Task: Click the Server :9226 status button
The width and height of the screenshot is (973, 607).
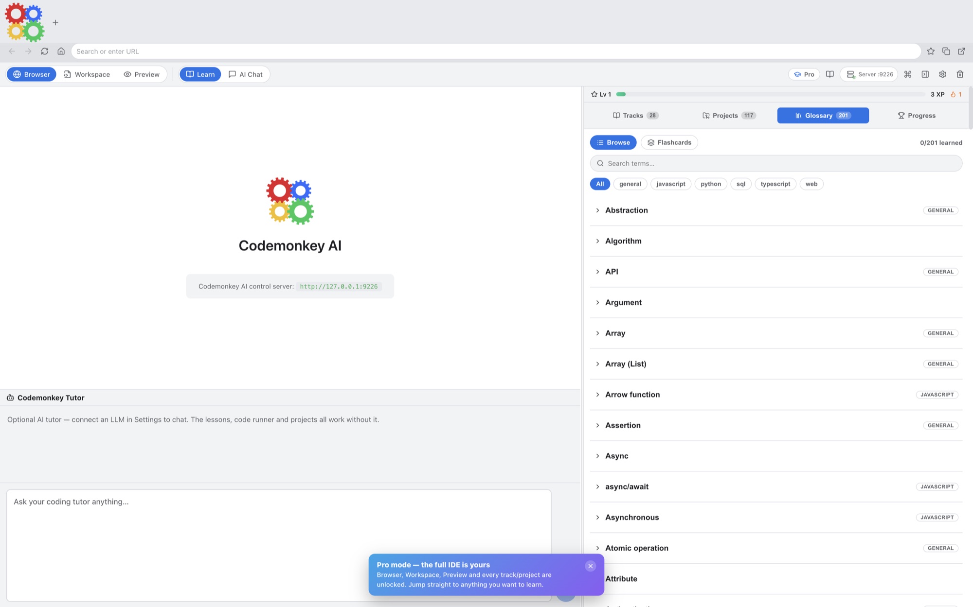Action: click(x=869, y=74)
